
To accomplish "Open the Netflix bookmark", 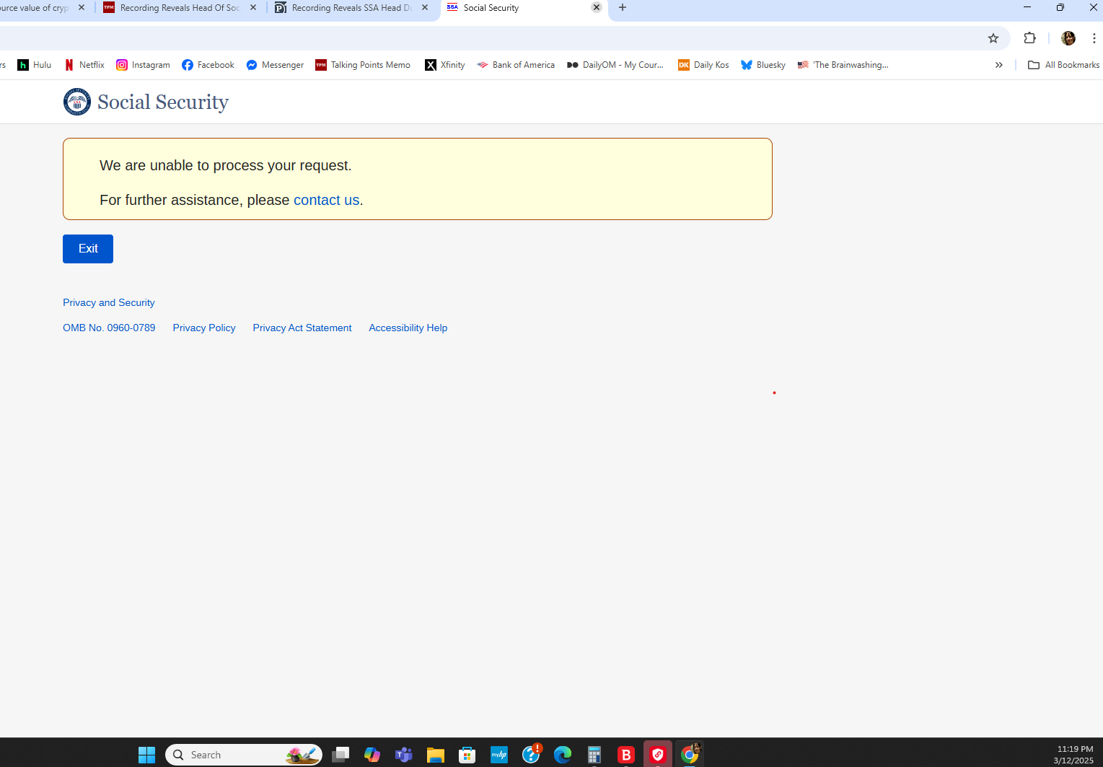I will (x=84, y=65).
